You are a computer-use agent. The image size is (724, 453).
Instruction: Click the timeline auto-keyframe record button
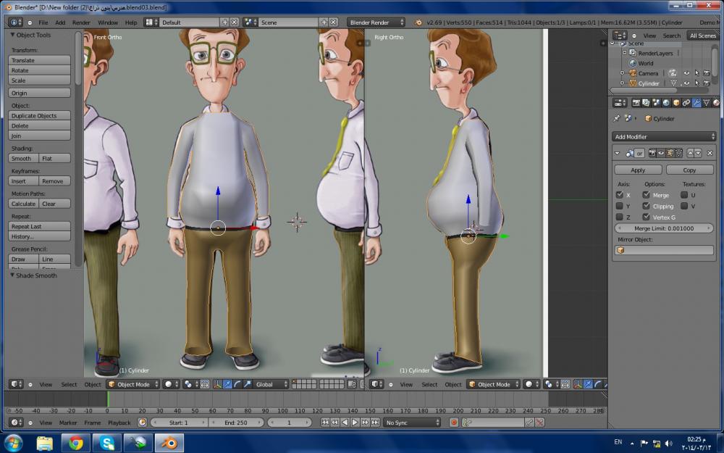(x=454, y=423)
